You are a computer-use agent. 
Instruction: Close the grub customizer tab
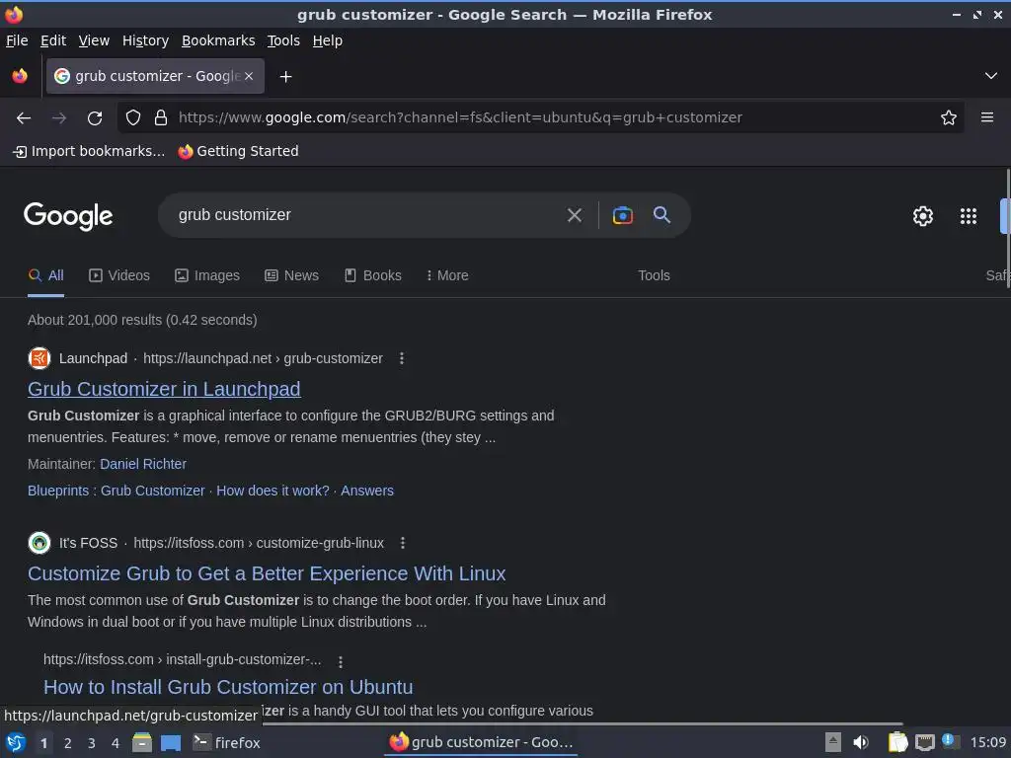(x=249, y=76)
